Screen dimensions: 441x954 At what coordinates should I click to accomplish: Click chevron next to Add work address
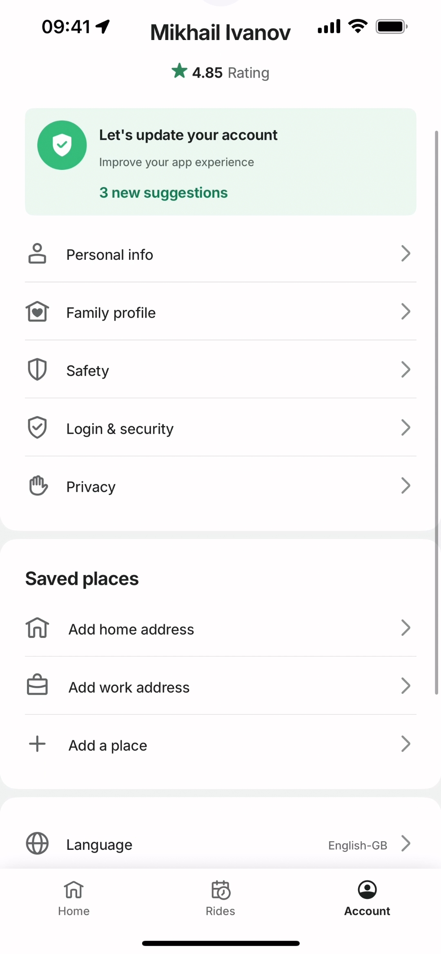coord(405,686)
